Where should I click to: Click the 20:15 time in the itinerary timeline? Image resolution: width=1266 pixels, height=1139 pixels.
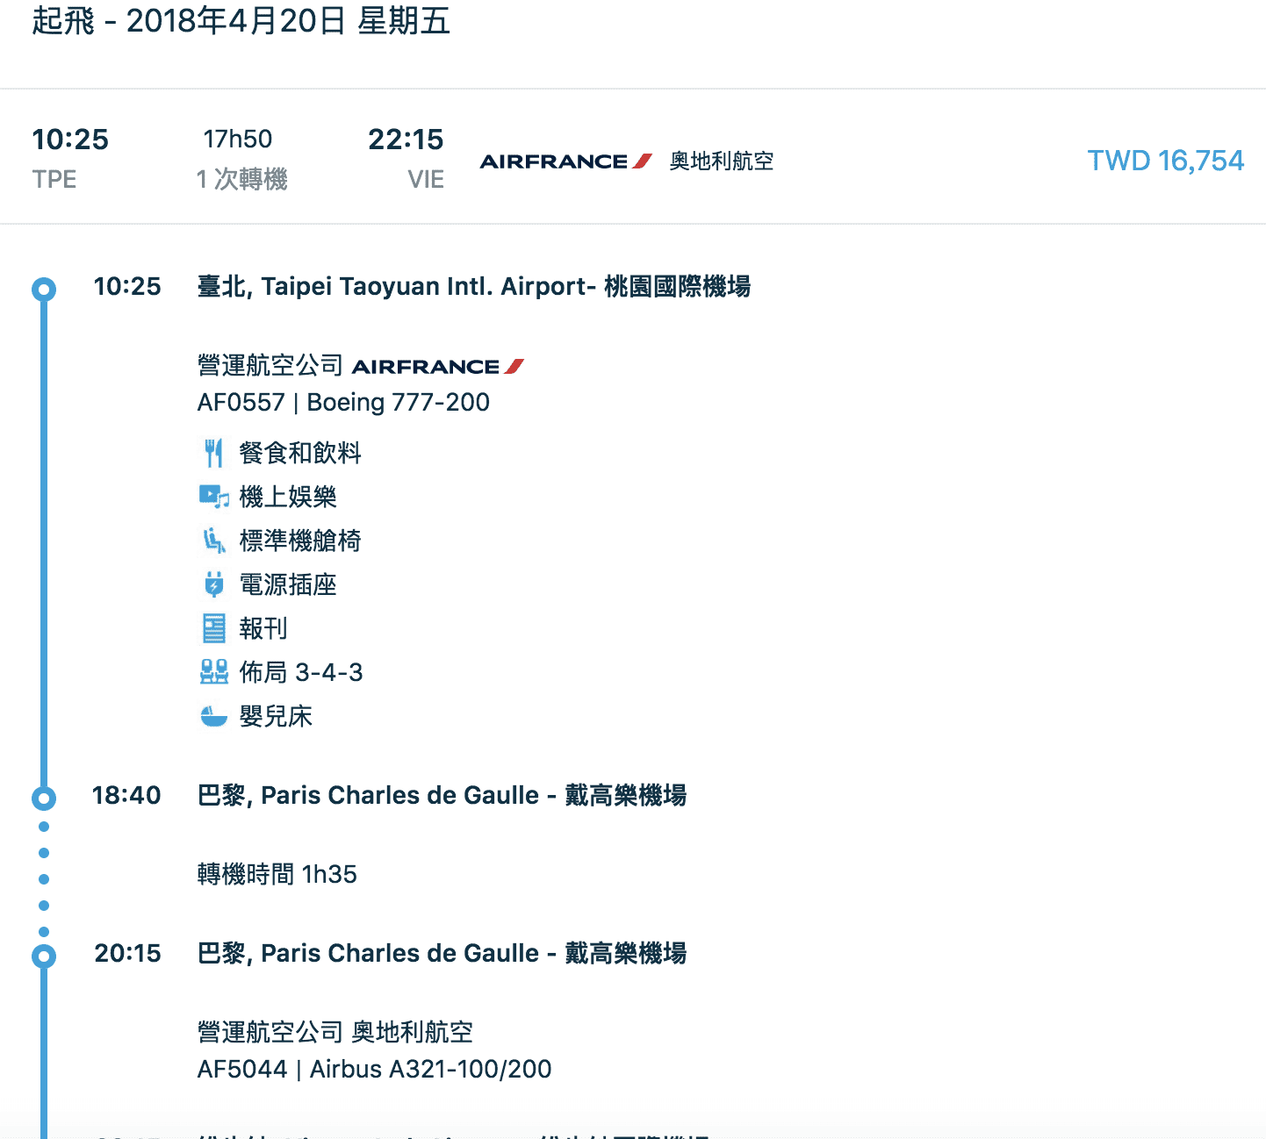coord(128,953)
